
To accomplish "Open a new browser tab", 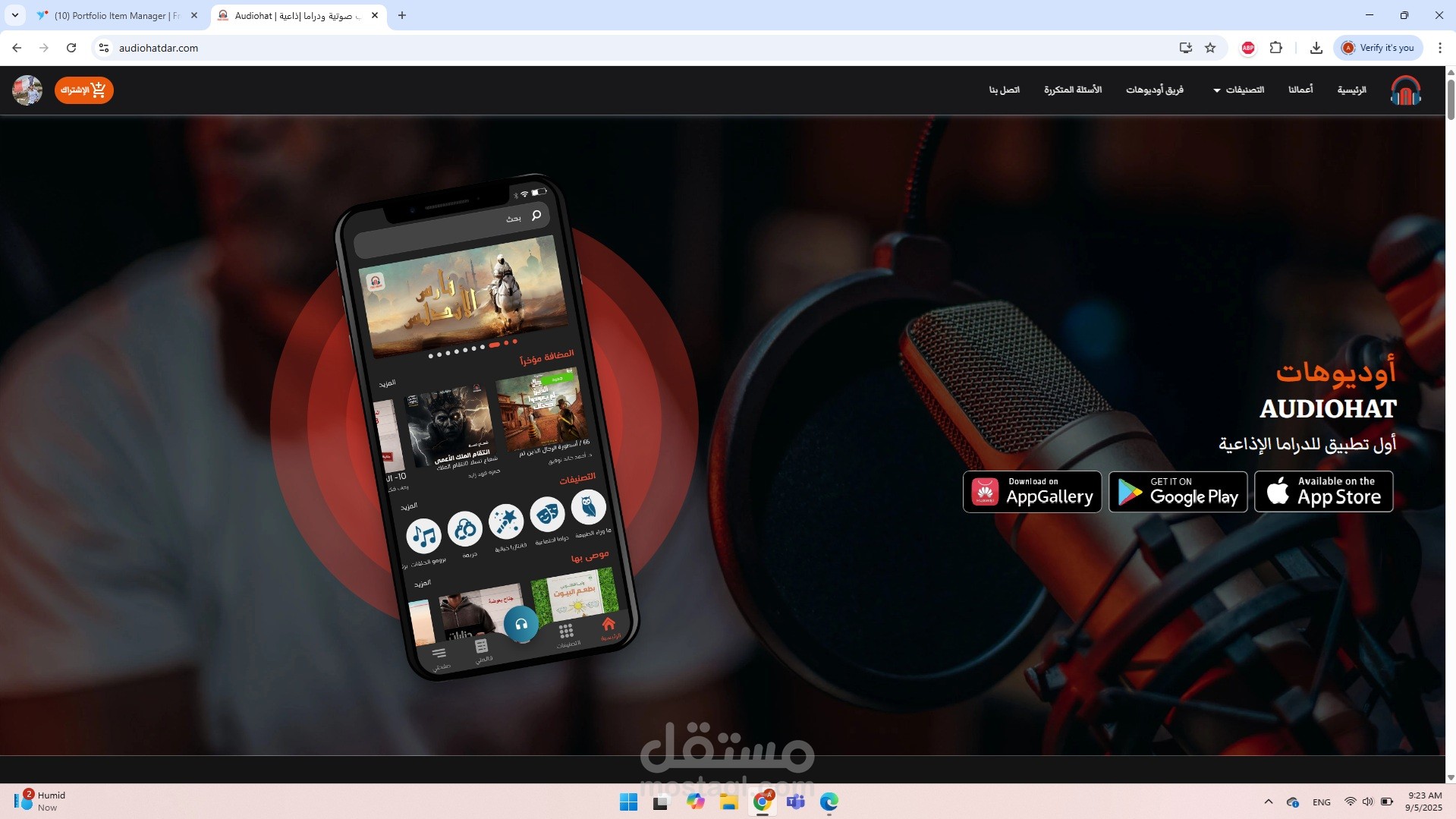I will point(402,15).
